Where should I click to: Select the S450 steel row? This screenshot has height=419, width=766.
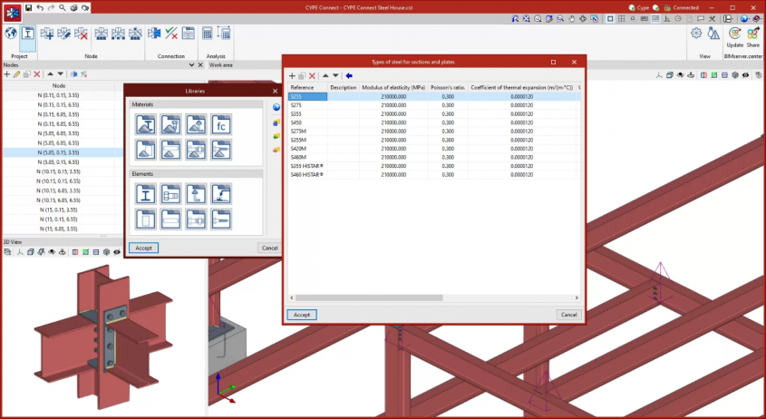coord(434,122)
